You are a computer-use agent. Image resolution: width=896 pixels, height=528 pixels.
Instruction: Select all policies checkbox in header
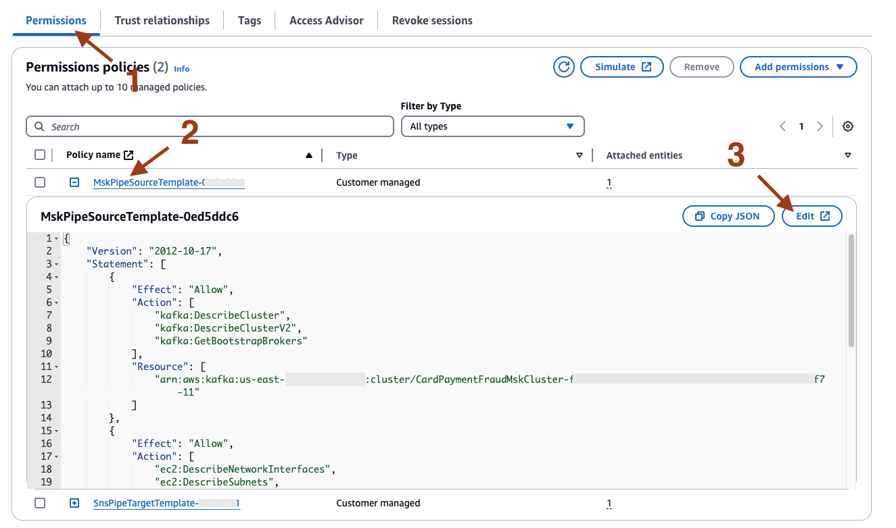coord(40,155)
